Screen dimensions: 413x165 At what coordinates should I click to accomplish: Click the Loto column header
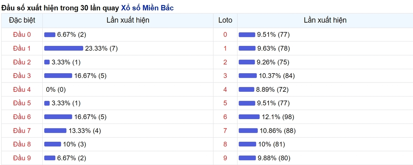pyautogui.click(x=225, y=20)
